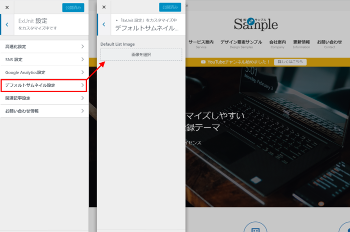
Task: Open 関連記事設定 section
Action: [44, 98]
